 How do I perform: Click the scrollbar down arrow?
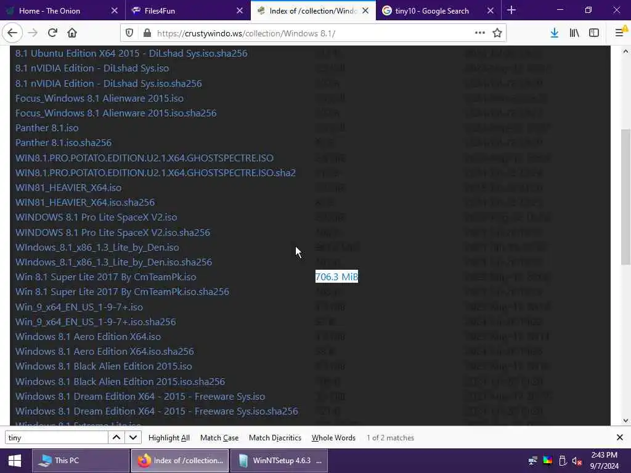625,421
